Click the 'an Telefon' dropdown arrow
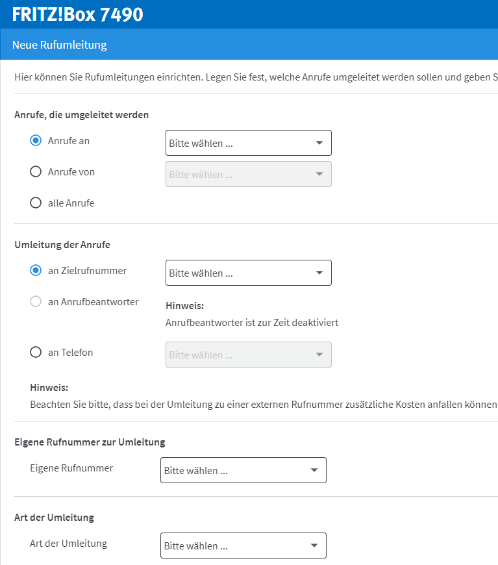 [x=319, y=355]
